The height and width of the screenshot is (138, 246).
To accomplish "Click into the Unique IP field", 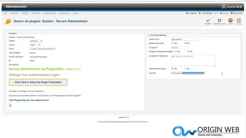I will pyautogui.click(x=179, y=48).
